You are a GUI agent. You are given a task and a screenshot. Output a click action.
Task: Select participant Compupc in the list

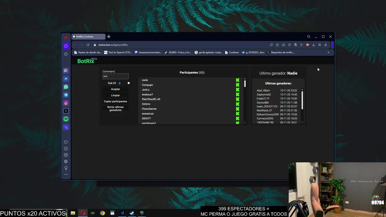147,85
